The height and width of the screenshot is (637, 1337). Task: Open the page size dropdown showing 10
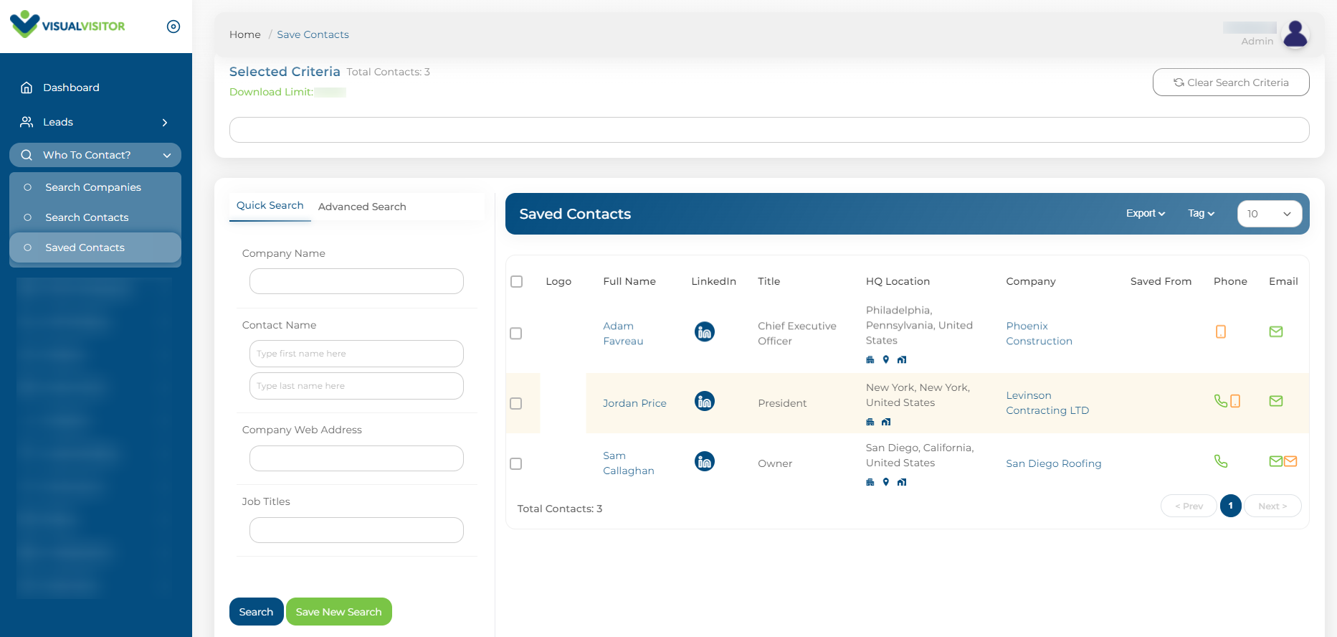[x=1270, y=214]
